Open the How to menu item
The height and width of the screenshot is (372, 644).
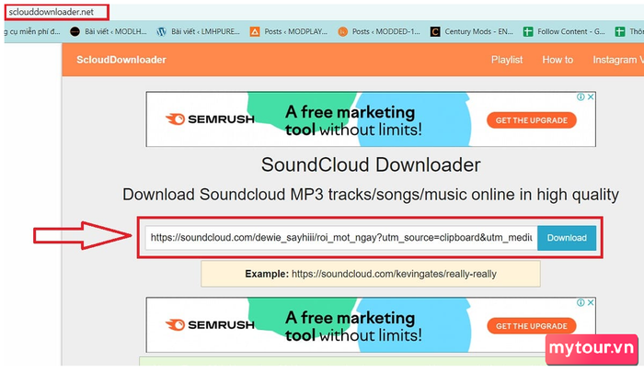click(558, 60)
